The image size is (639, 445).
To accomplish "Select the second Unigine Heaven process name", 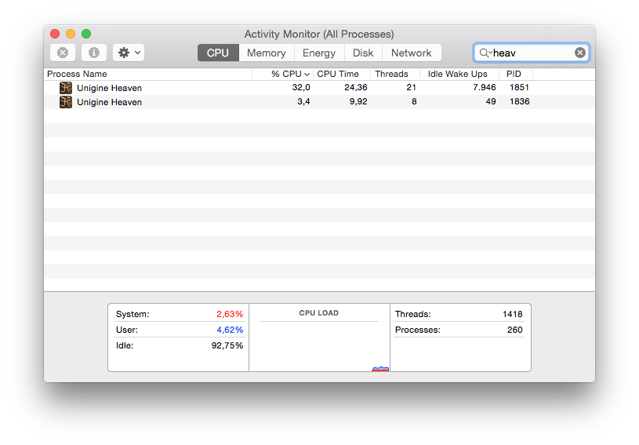I will coord(109,102).
